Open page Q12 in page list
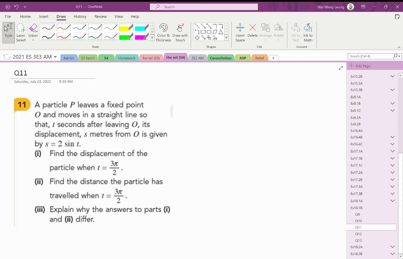The image size is (403, 259). tap(358, 234)
